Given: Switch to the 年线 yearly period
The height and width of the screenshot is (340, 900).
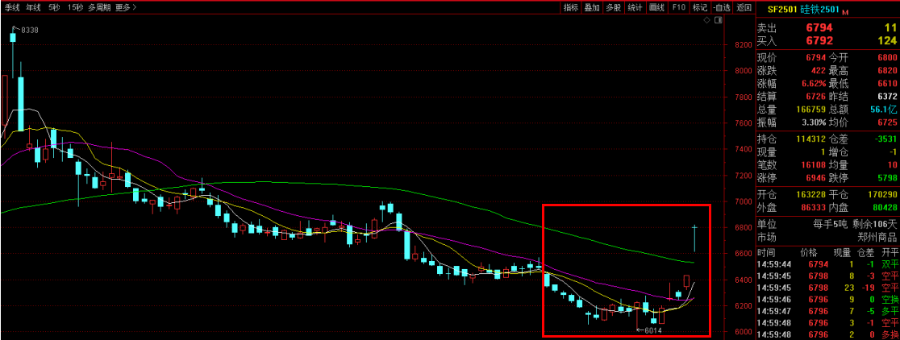Looking at the screenshot, I should [x=33, y=7].
